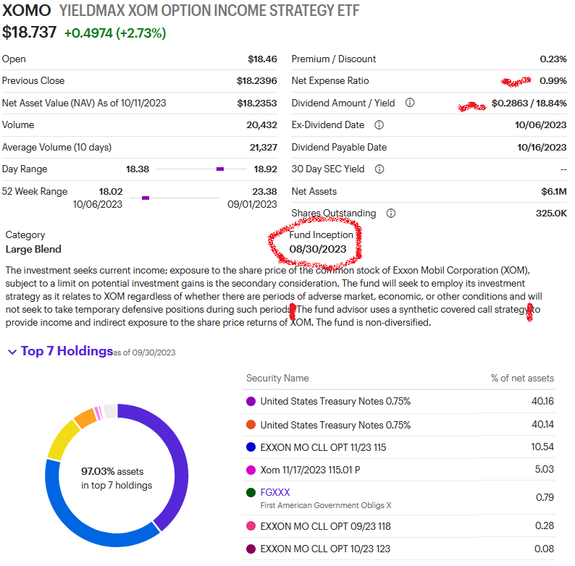575x566 pixels.
Task: Open the FGXXX fund link
Action: coord(275,492)
